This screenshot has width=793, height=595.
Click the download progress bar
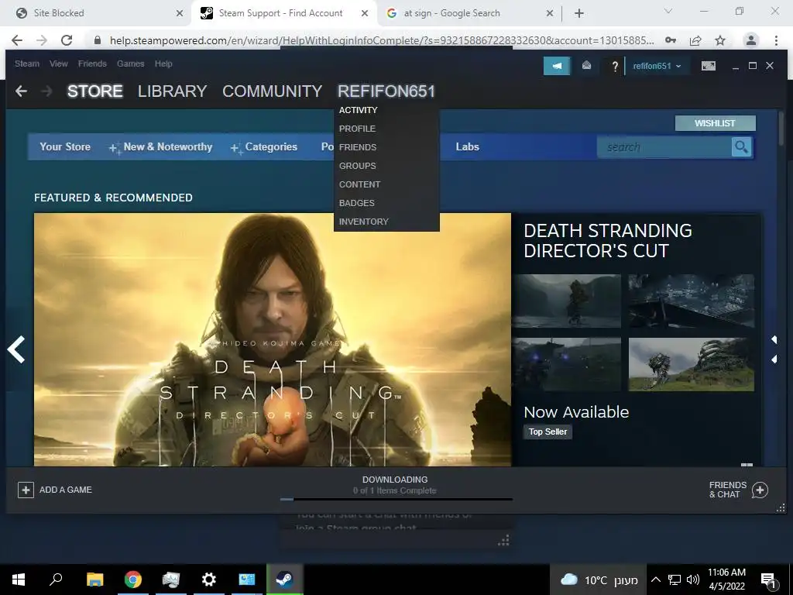(396, 500)
